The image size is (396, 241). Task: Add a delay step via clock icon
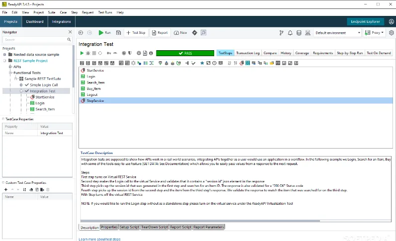[215, 63]
